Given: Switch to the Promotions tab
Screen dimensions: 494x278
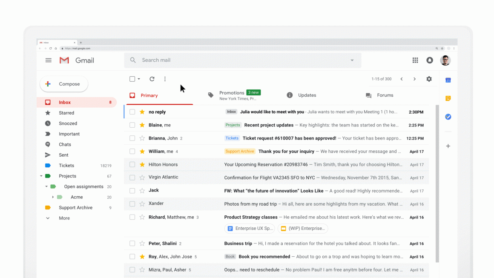Looking at the screenshot, I should tap(232, 92).
